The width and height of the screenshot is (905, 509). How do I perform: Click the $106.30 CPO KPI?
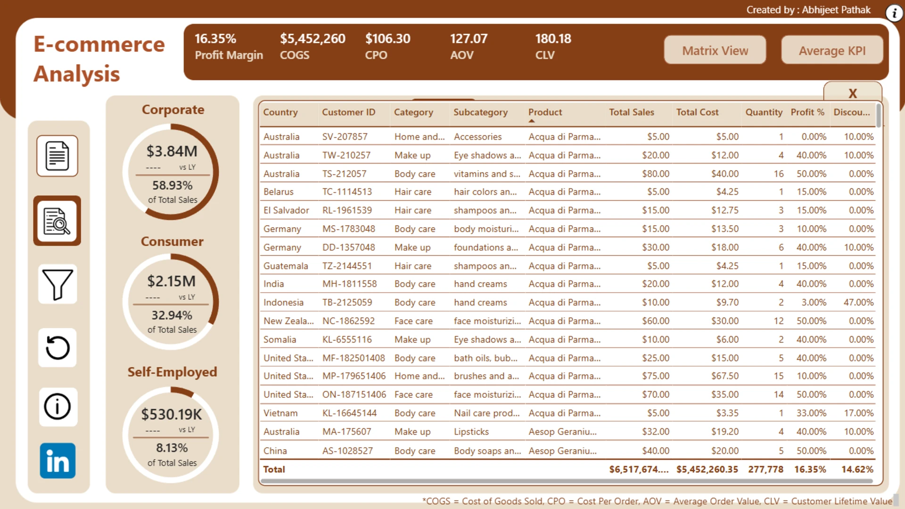click(x=387, y=47)
